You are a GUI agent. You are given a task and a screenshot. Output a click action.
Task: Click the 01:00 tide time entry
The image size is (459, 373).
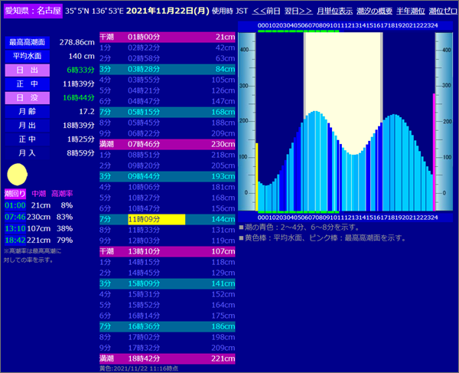tap(15, 205)
